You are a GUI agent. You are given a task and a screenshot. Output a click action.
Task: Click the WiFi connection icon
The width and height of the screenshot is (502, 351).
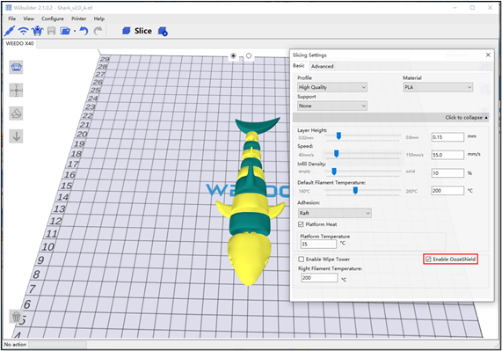point(23,31)
